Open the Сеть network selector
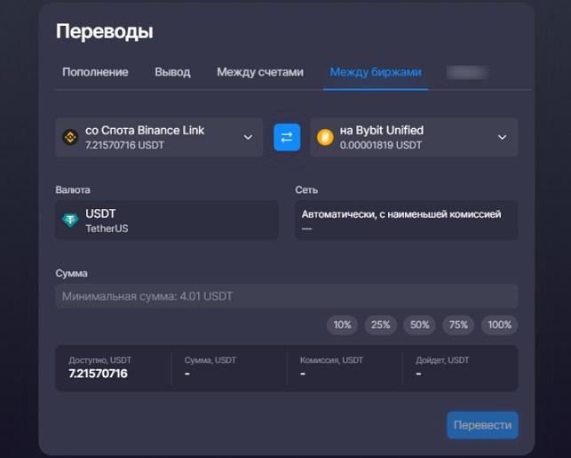Screen dimensions: 571x458 coord(406,221)
